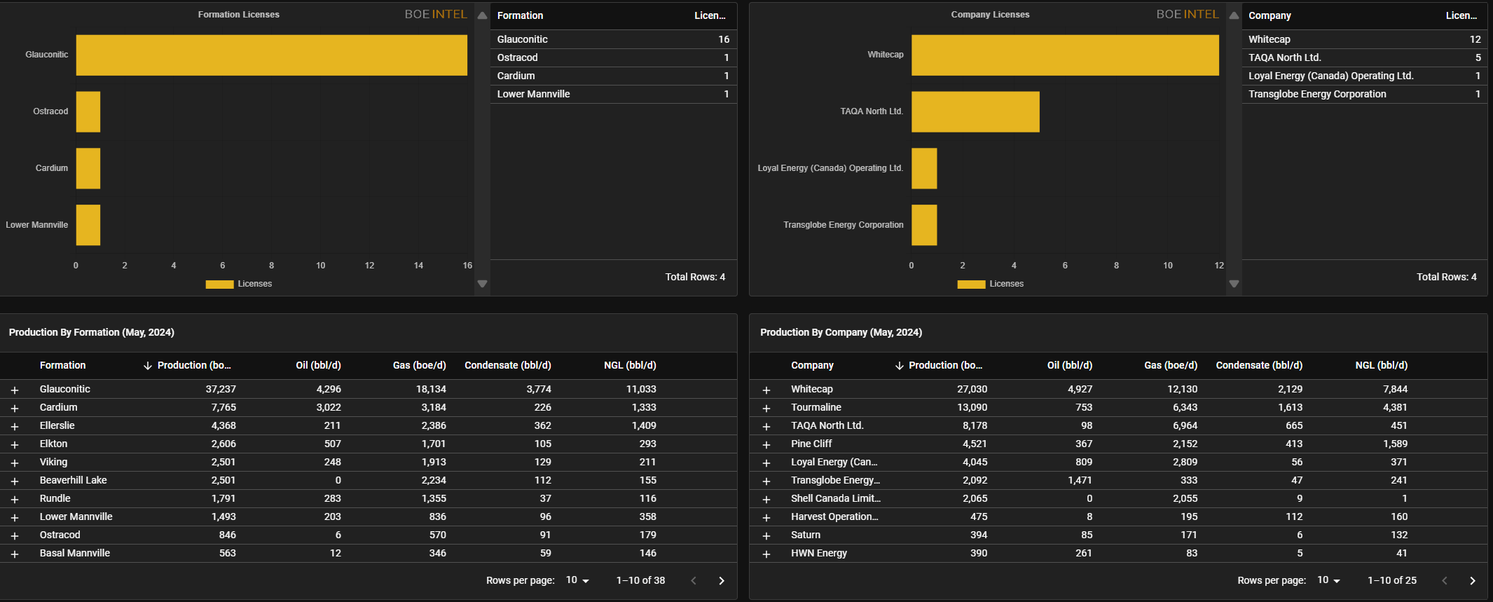Viewport: 1493px width, 602px height.
Task: Sort company table by Condensate (bbl/d)
Action: 1260,365
